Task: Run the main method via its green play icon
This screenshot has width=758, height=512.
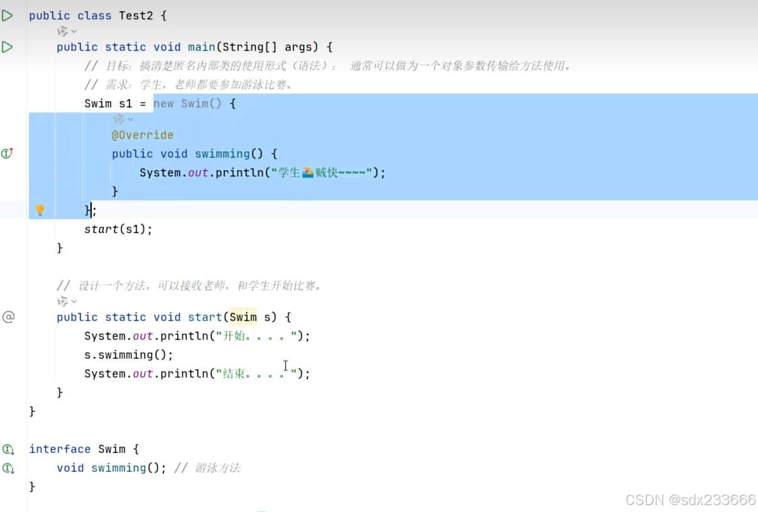Action: pos(8,45)
